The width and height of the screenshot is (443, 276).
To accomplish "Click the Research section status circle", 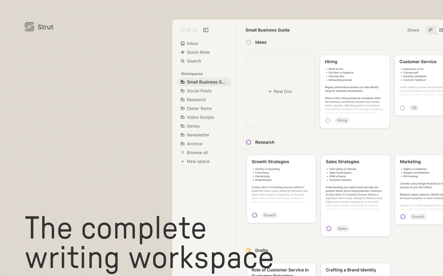I will pyautogui.click(x=249, y=142).
